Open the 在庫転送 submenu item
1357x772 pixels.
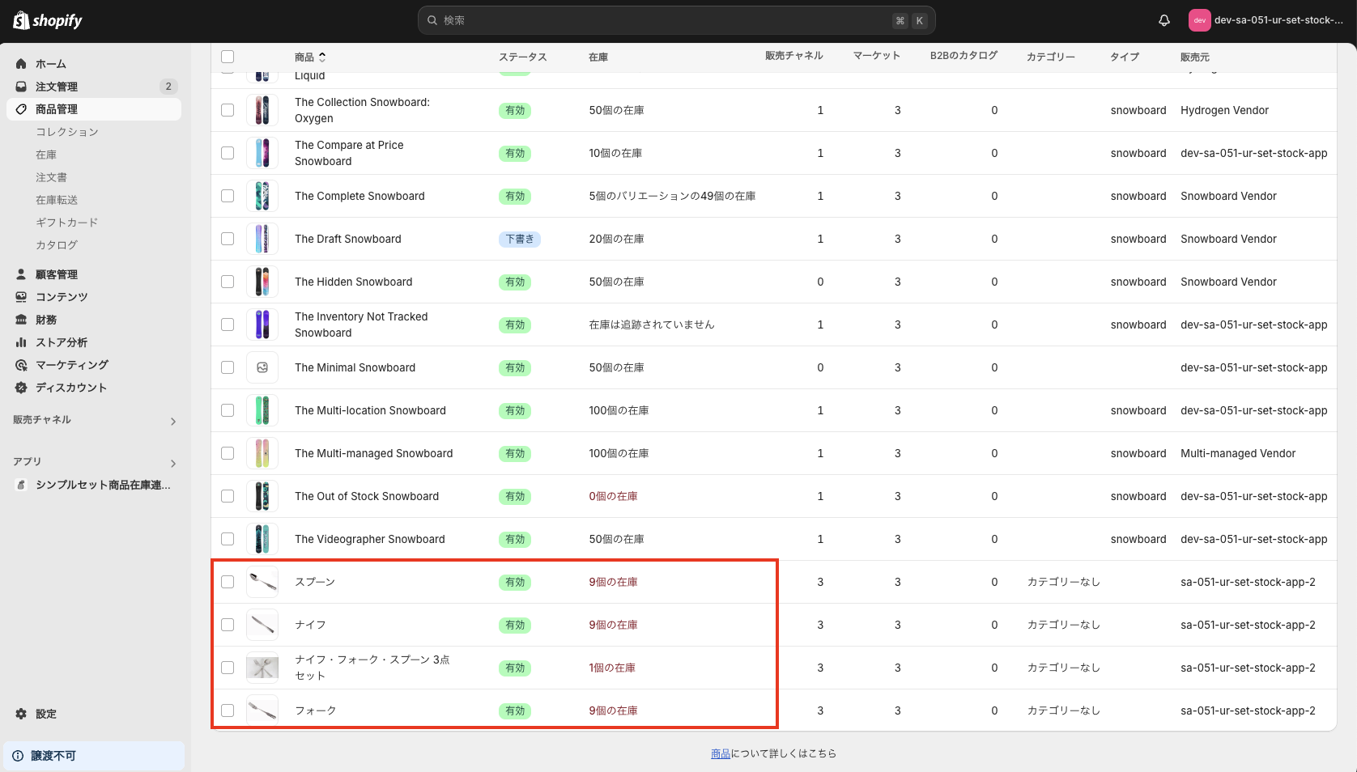[57, 200]
